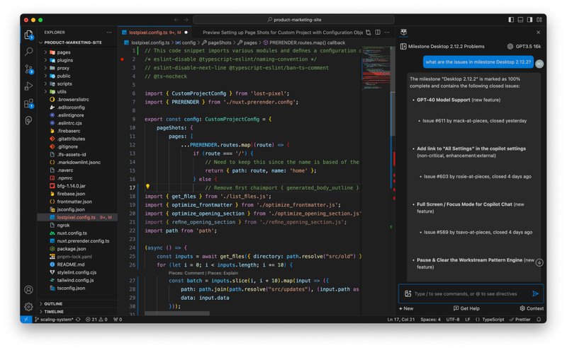
Task: Click the synchronize changes icon in status bar
Action: (x=78, y=320)
